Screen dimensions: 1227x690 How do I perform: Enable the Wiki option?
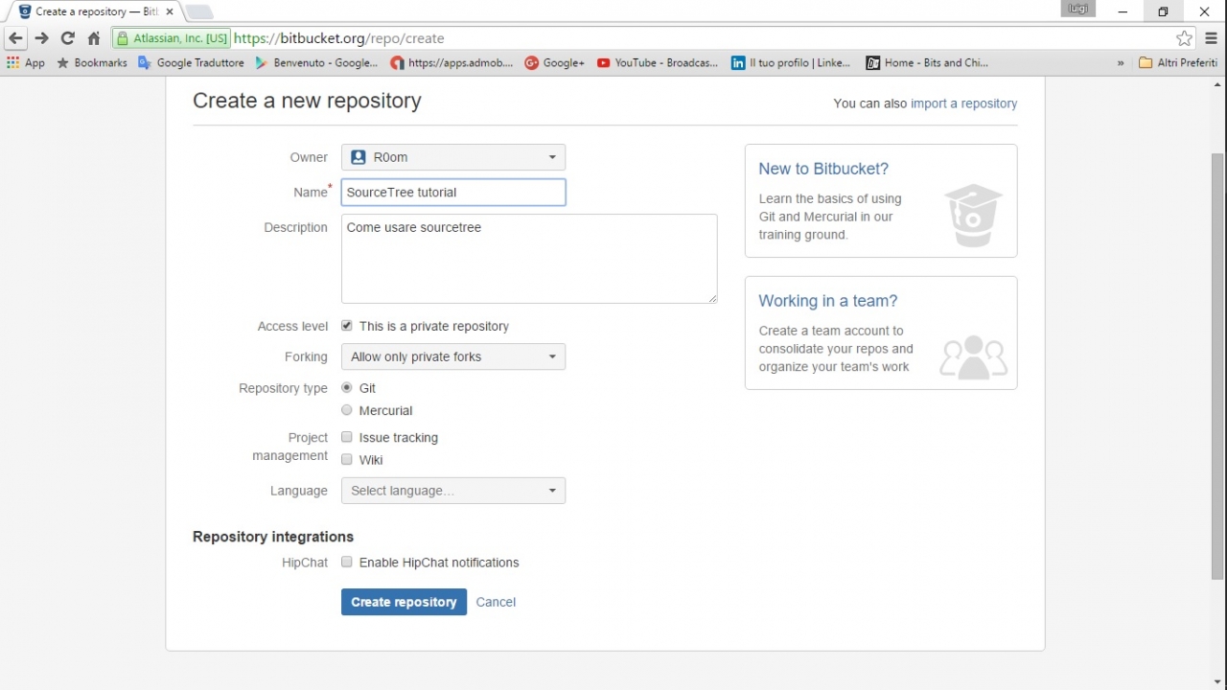click(347, 459)
